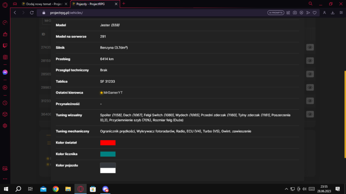Show details for vehicle row 28159
This screenshot has width=346, height=194.
(x=310, y=61)
